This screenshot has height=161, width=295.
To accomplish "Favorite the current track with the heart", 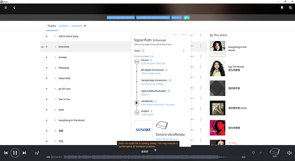I will [x=254, y=153].
